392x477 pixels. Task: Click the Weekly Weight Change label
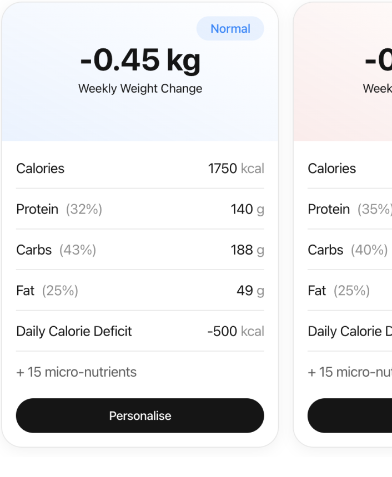tap(140, 89)
